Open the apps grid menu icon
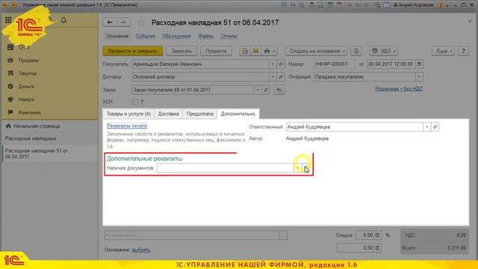The height and width of the screenshot is (269, 478). pyautogui.click(x=8, y=20)
